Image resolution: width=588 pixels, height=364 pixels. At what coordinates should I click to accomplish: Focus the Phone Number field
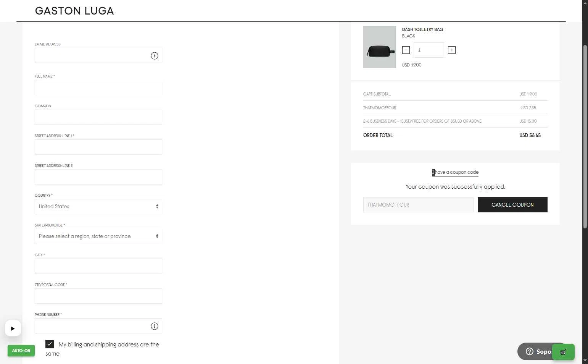point(98,326)
